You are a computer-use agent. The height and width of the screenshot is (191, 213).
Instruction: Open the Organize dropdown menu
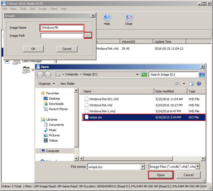click(47, 84)
